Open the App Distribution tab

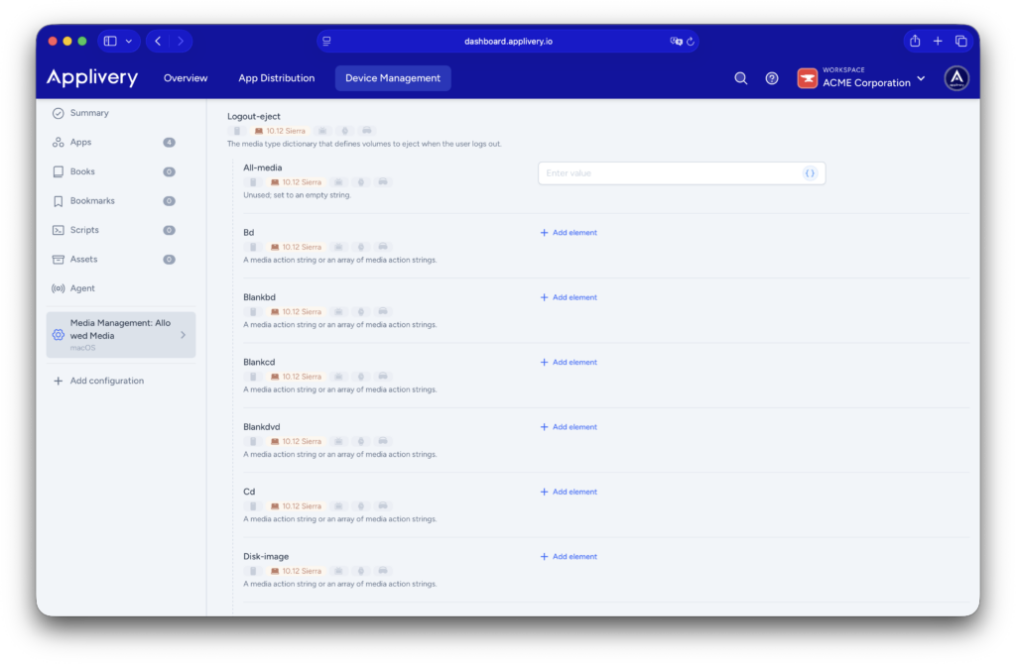coord(276,78)
